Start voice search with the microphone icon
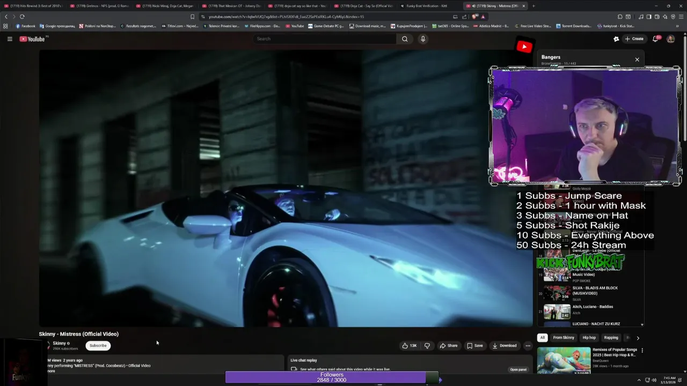This screenshot has height=386, width=687. [423, 39]
